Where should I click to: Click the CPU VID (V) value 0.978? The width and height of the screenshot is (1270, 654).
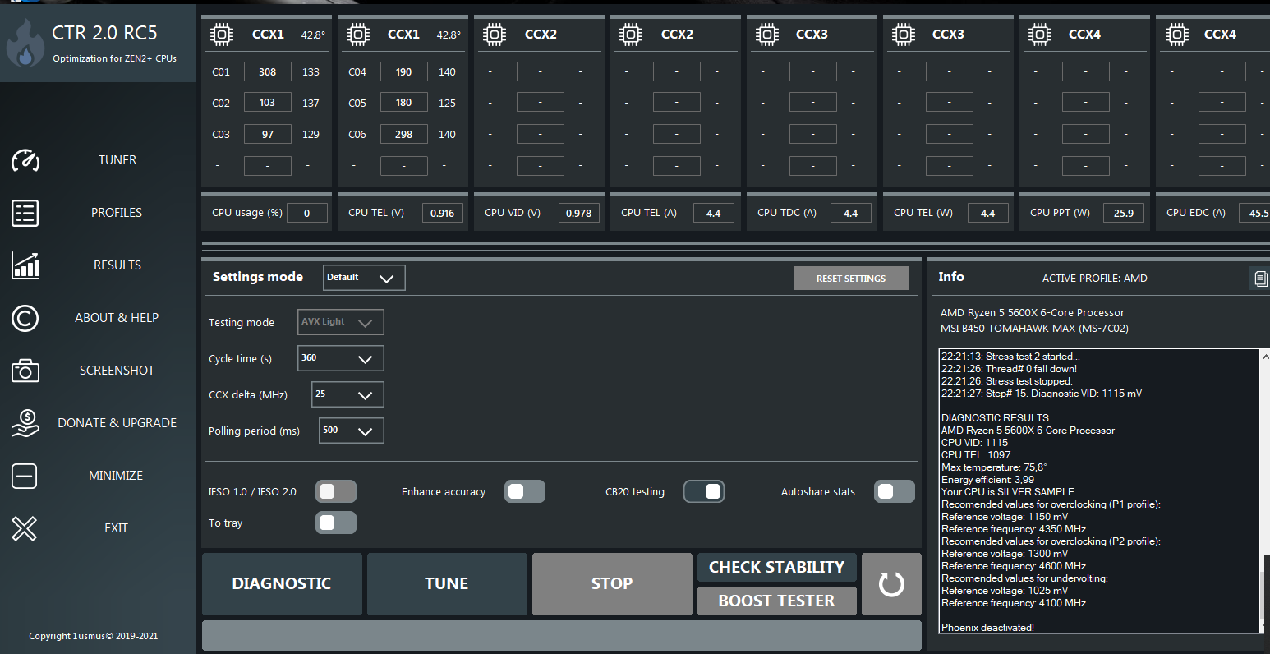click(x=579, y=213)
